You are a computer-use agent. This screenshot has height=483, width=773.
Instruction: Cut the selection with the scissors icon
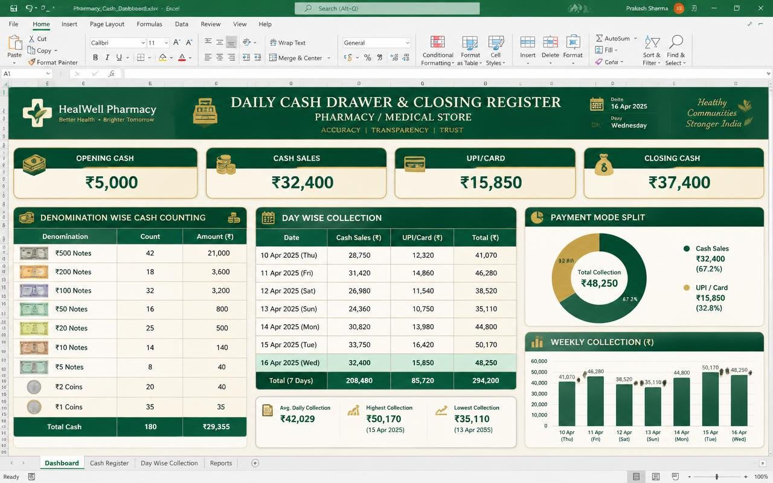31,39
